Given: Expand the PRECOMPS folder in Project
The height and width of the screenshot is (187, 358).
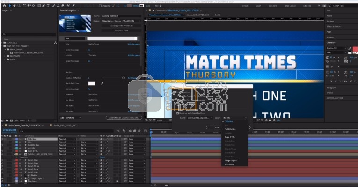Looking at the screenshot, I should coord(5,56).
